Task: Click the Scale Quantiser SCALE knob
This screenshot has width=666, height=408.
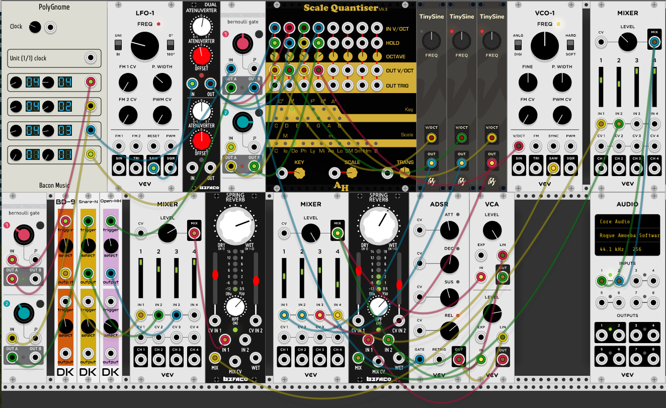Action: pos(352,173)
